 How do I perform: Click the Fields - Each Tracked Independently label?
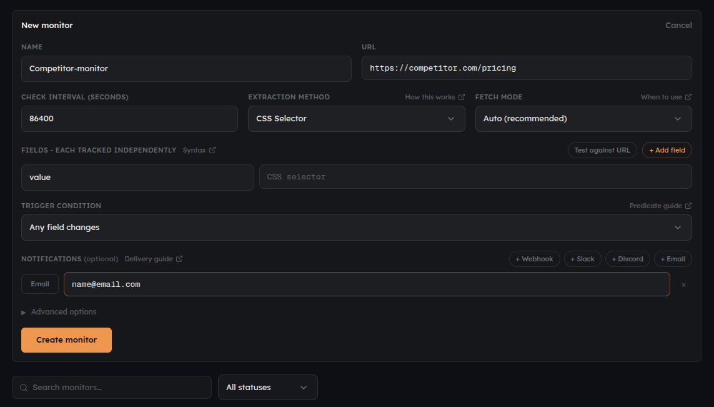coord(98,150)
